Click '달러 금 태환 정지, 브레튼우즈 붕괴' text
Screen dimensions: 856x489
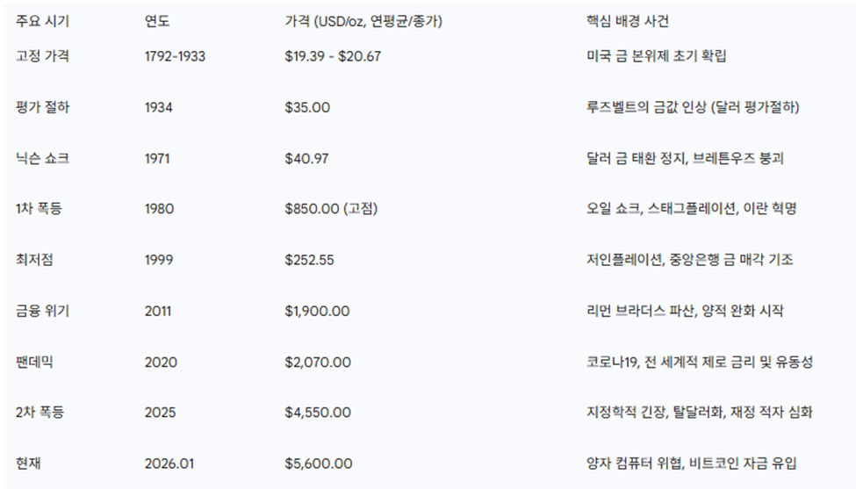(x=685, y=158)
